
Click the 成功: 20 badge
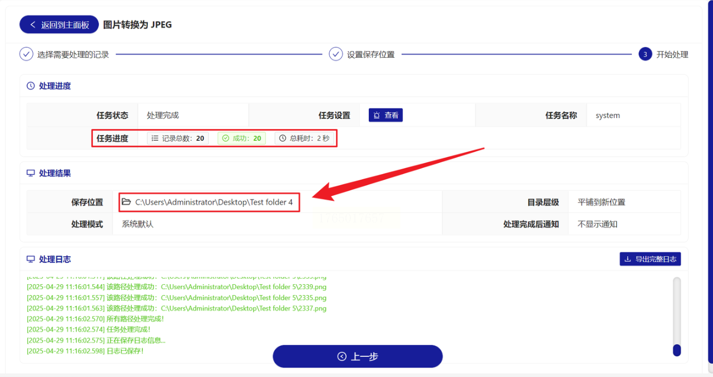click(241, 138)
